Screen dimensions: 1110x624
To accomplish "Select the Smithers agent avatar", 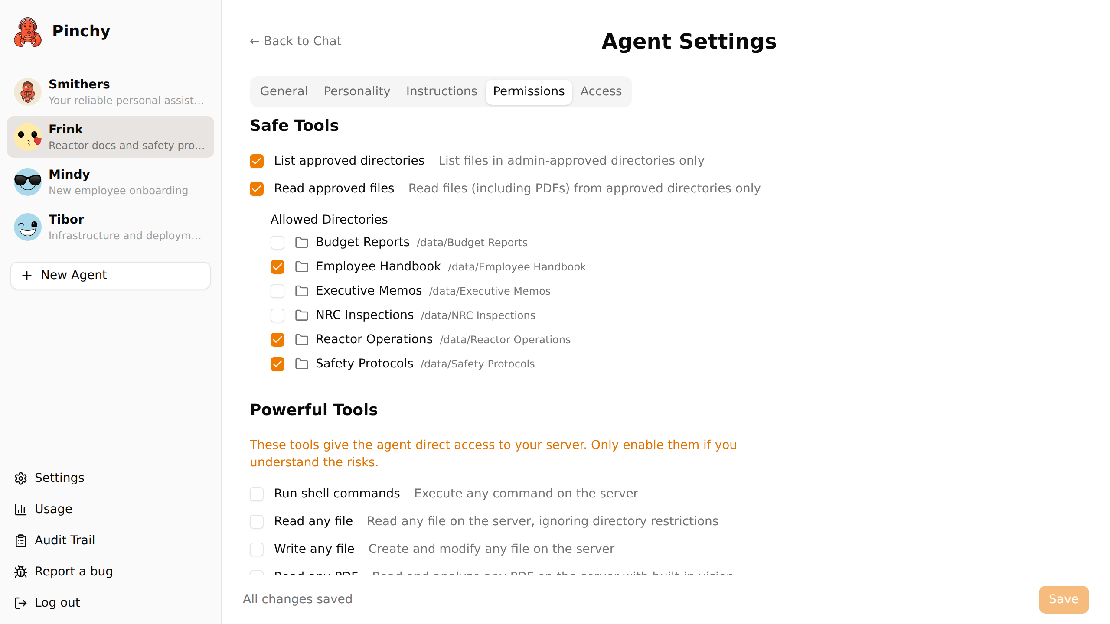I will coord(27,92).
